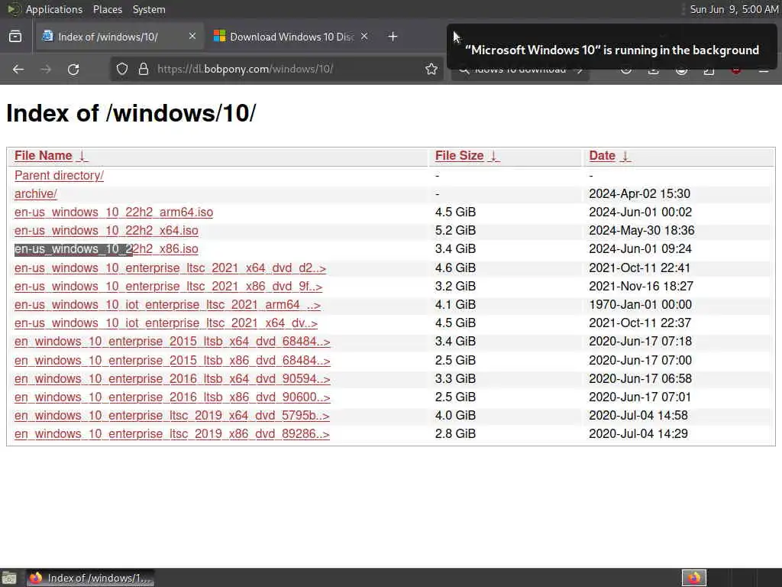This screenshot has width=782, height=587.
Task: Select the Index of /windows/10/ page heading
Action: [x=131, y=113]
